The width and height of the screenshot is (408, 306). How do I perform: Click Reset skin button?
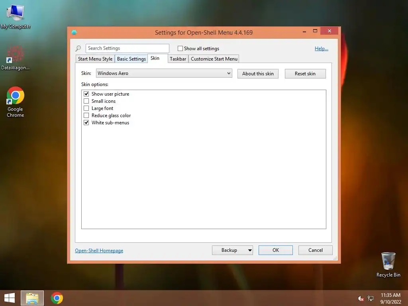(305, 74)
